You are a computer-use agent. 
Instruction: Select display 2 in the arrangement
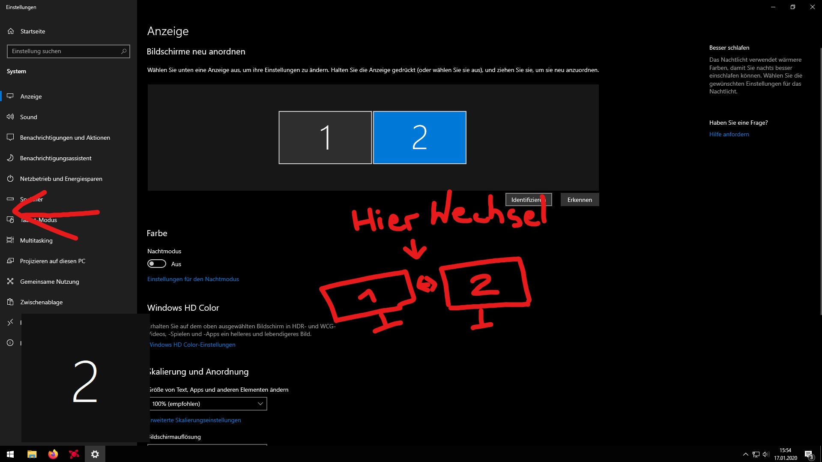click(x=420, y=138)
